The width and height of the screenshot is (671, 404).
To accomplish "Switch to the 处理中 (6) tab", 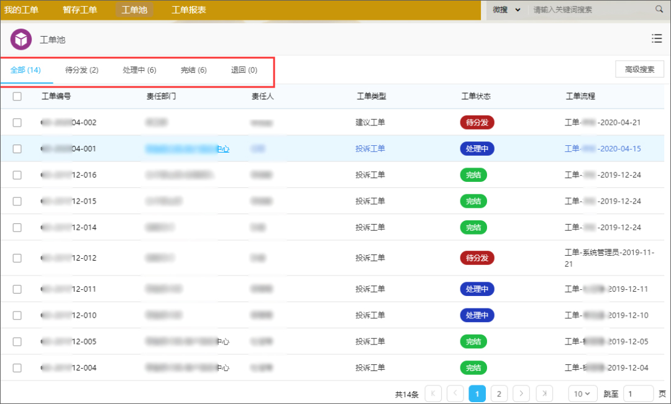I will click(140, 70).
